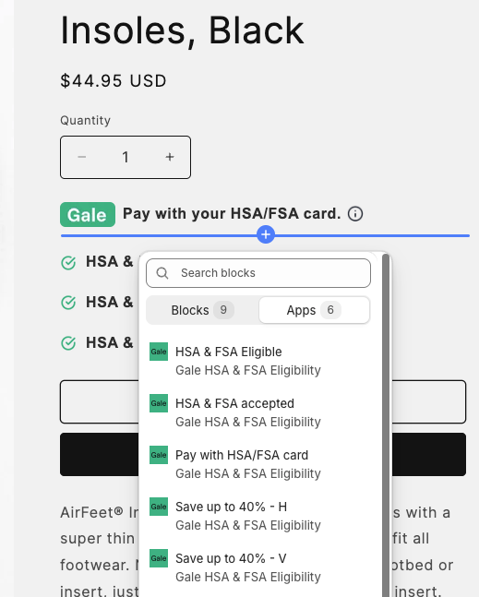The image size is (479, 597).
Task: Switch to the Blocks tab
Action: pyautogui.click(x=202, y=310)
